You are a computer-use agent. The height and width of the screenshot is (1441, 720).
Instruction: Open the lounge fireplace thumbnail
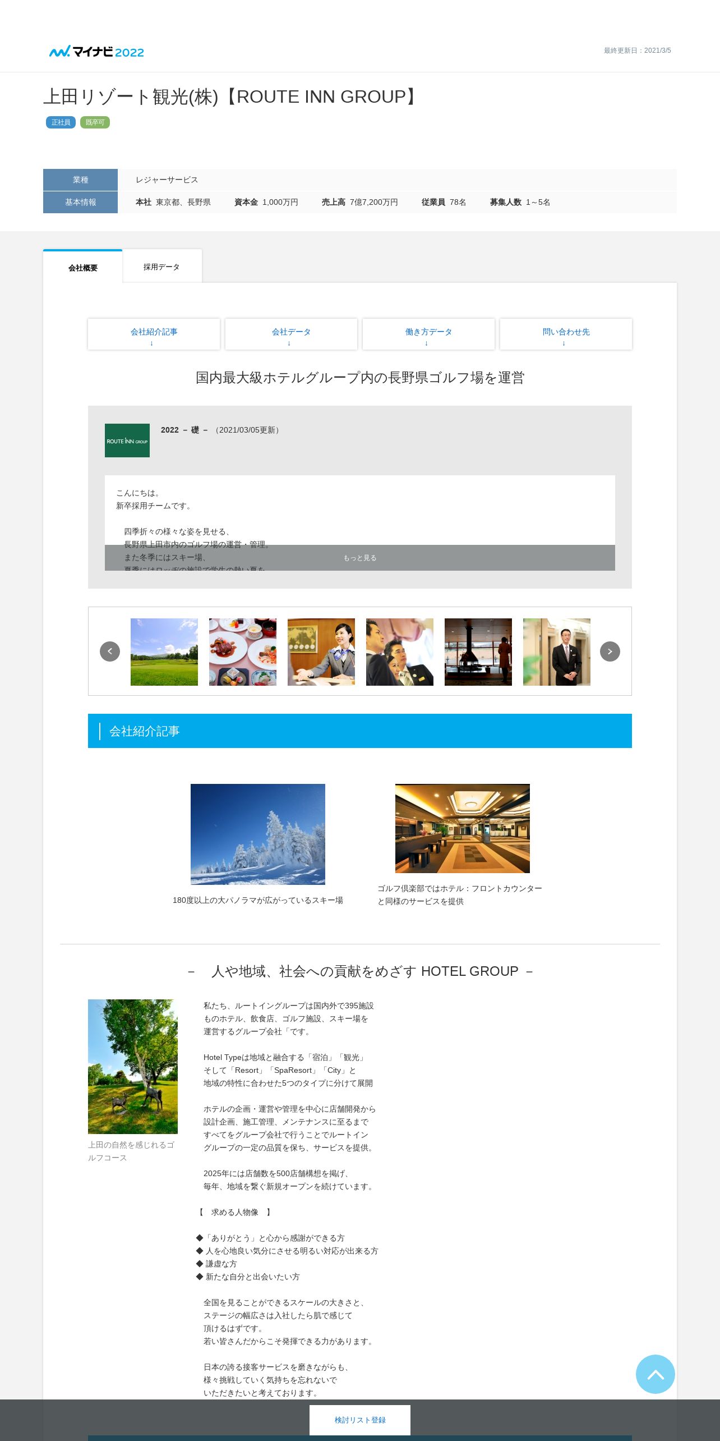[x=478, y=652]
